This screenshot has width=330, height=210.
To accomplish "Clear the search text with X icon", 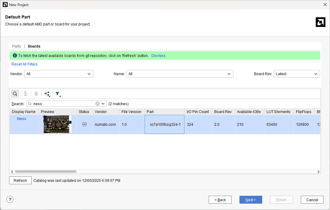I will (98, 104).
